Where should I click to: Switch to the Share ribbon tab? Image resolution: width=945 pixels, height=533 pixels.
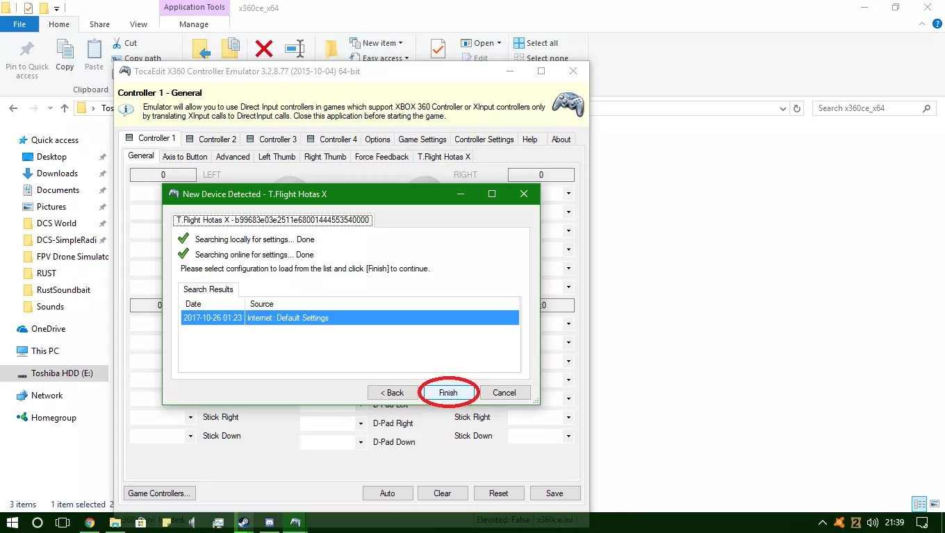(x=99, y=24)
